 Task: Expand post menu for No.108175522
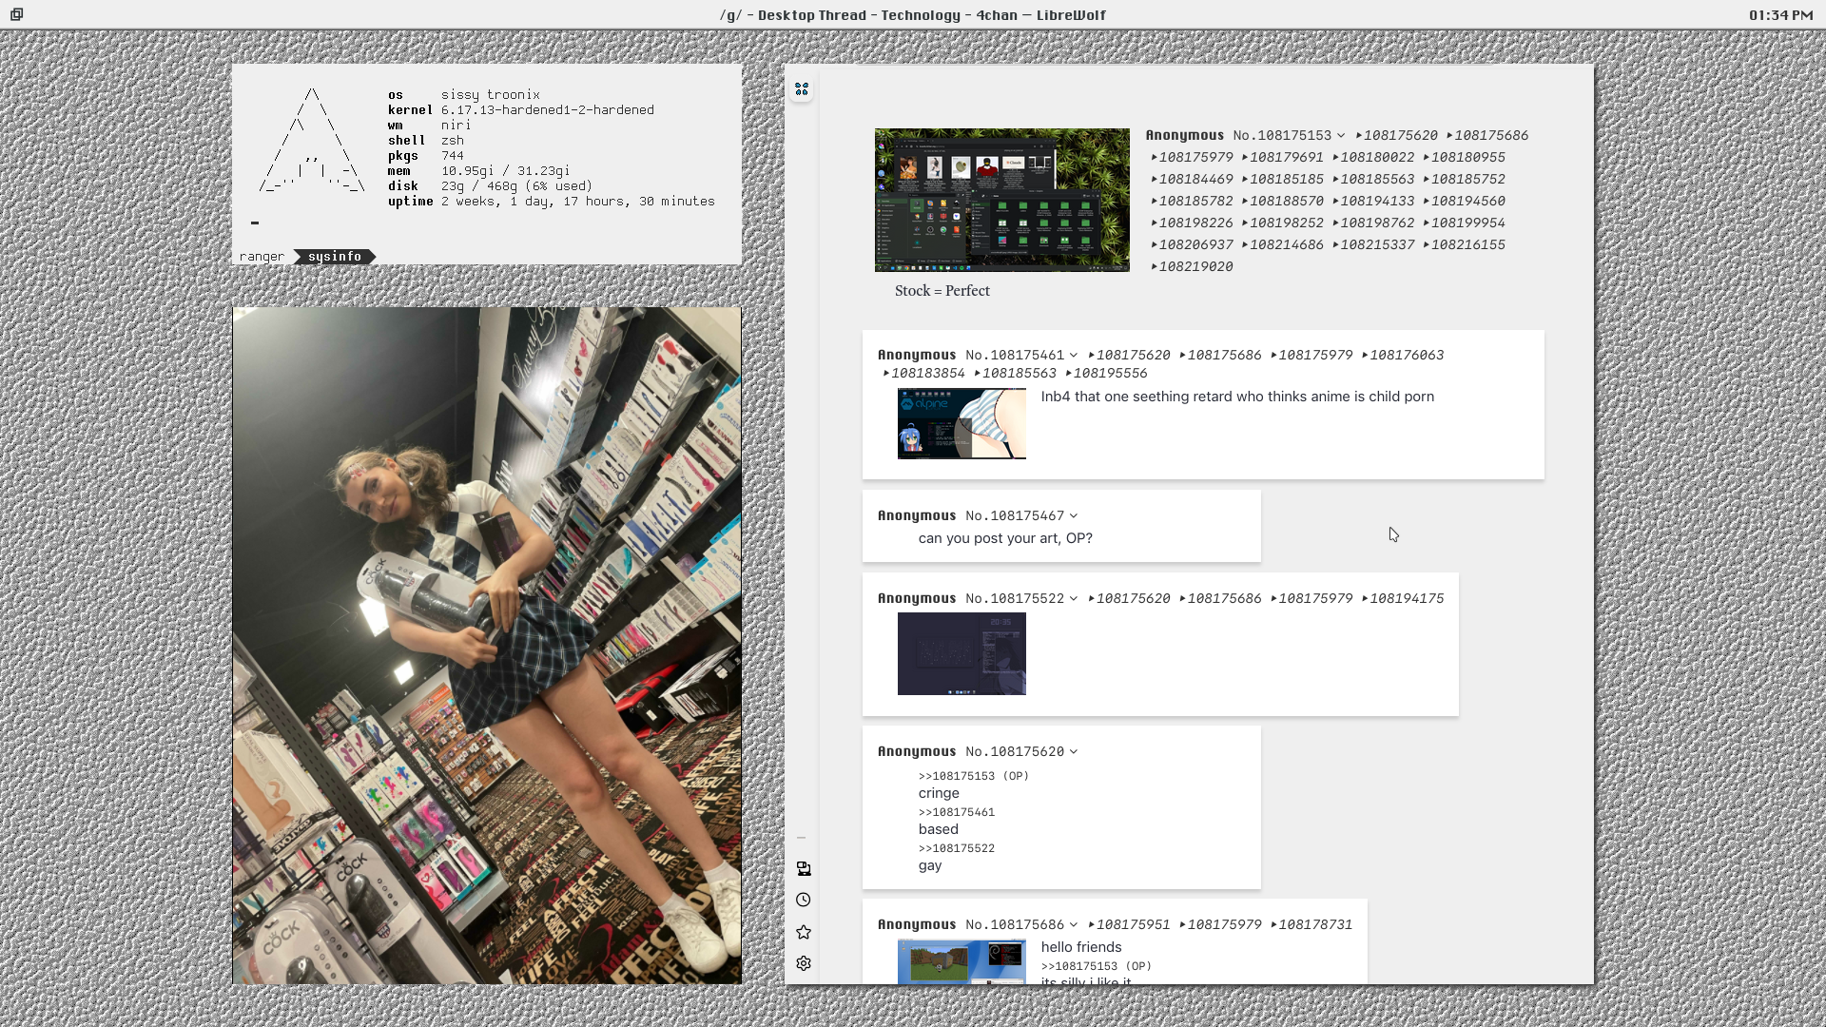(1074, 598)
